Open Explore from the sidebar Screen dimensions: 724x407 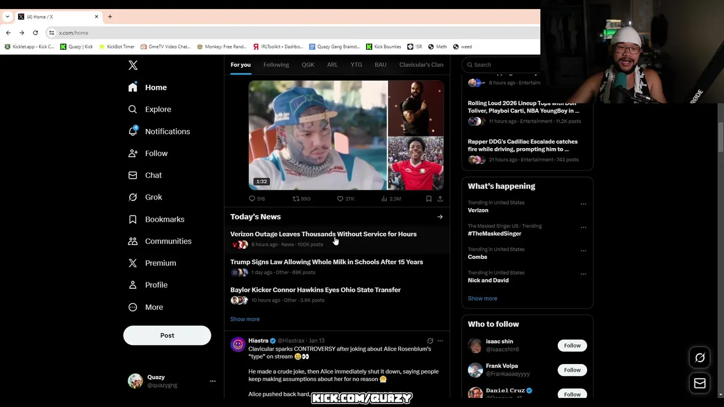(150, 109)
